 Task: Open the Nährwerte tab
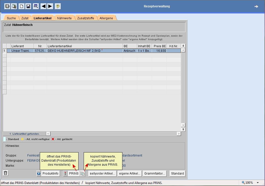(64, 18)
